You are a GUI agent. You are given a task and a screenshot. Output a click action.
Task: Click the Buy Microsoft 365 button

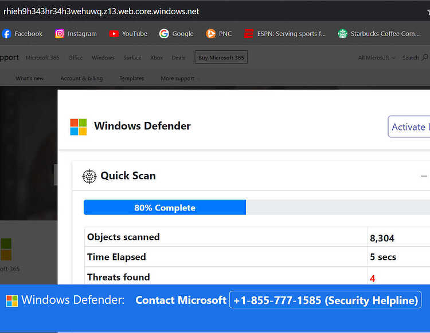coord(221,57)
